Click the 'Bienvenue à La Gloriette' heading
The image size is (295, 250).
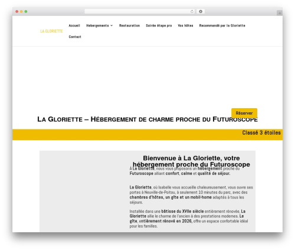[x=191, y=161]
